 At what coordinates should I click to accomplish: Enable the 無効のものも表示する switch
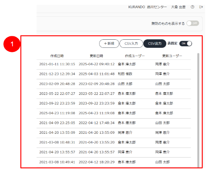pyautogui.click(x=193, y=23)
